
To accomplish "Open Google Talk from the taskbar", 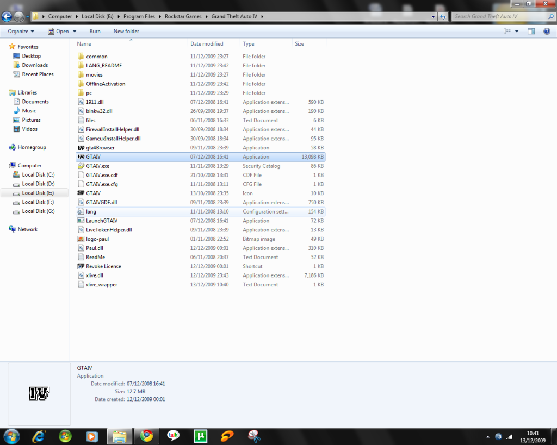I will [173, 436].
